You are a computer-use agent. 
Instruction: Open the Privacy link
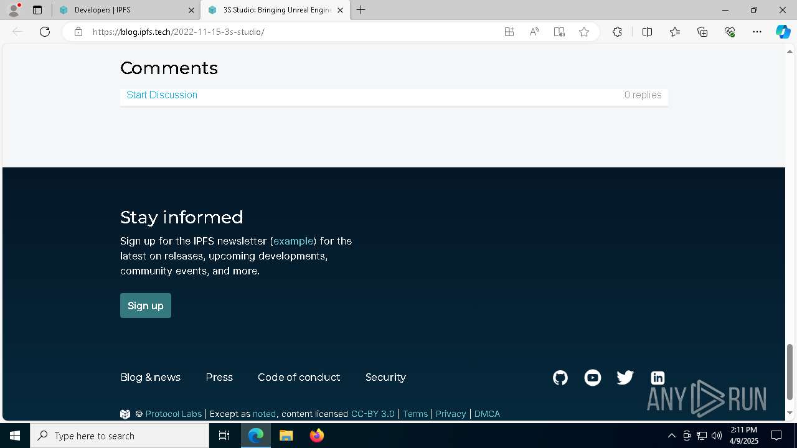[x=451, y=414]
